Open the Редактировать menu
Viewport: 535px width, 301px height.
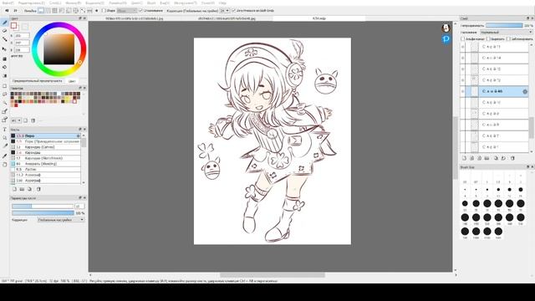point(32,3)
